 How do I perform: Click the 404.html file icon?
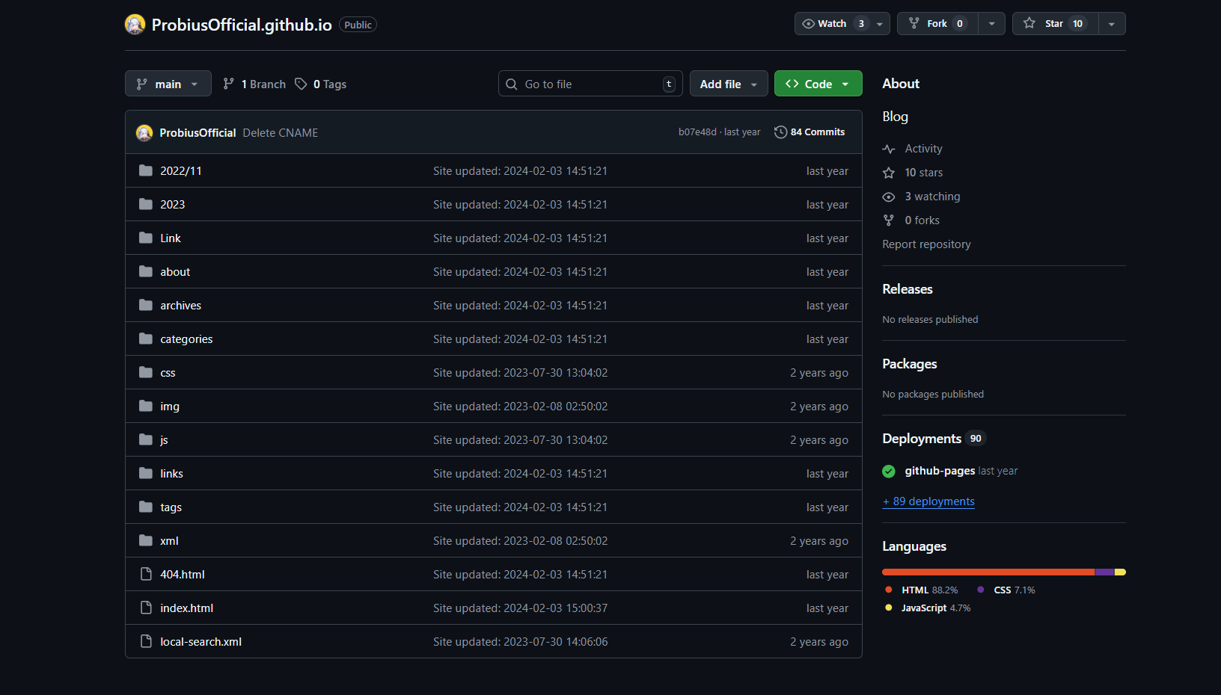[146, 574]
